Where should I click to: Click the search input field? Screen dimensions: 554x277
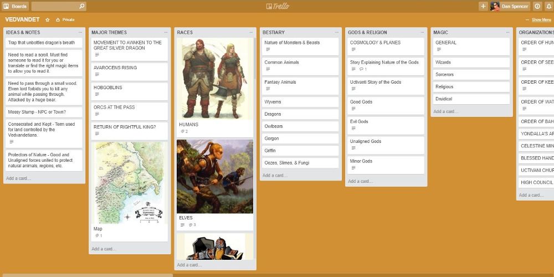[x=54, y=6]
